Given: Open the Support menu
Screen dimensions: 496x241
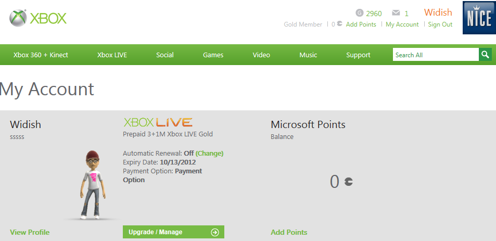Looking at the screenshot, I should tap(358, 55).
